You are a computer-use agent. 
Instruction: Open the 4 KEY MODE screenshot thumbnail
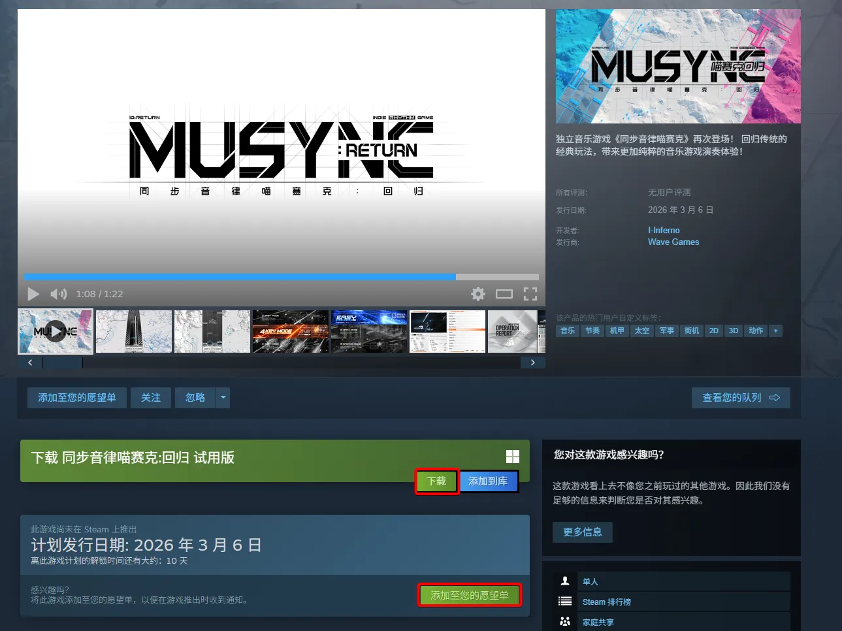(291, 331)
